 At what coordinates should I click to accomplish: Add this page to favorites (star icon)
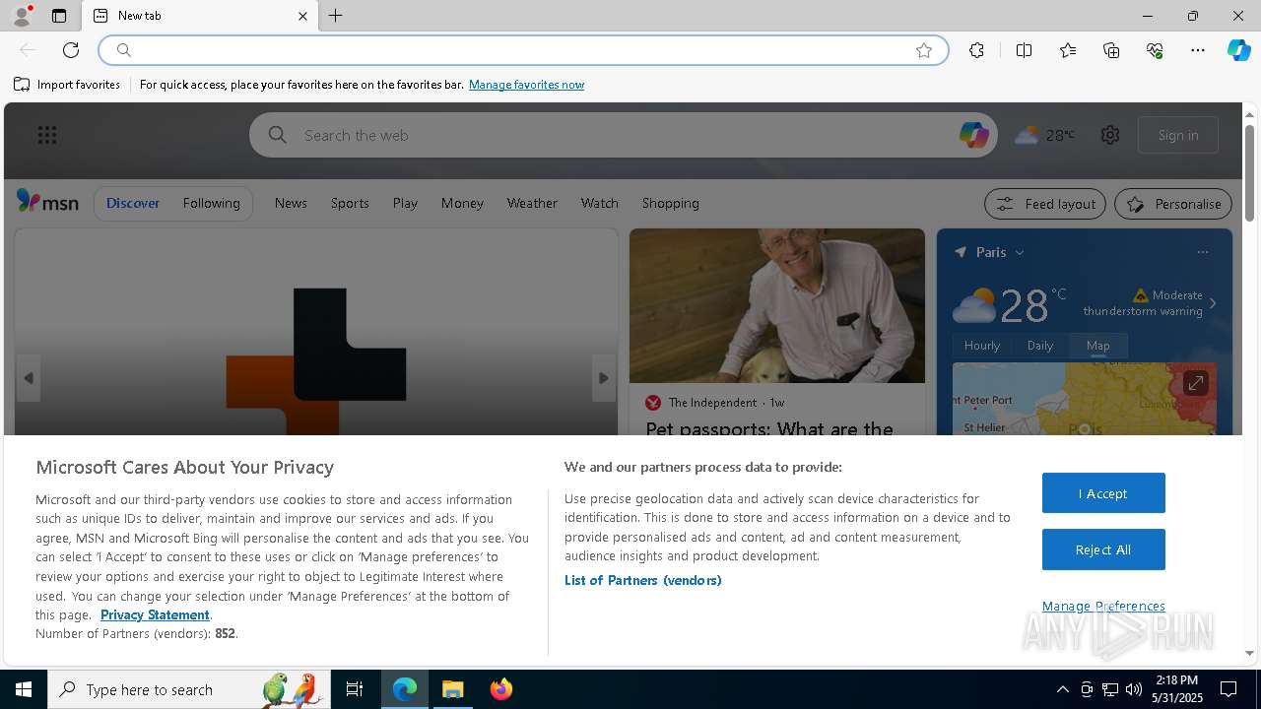click(924, 50)
